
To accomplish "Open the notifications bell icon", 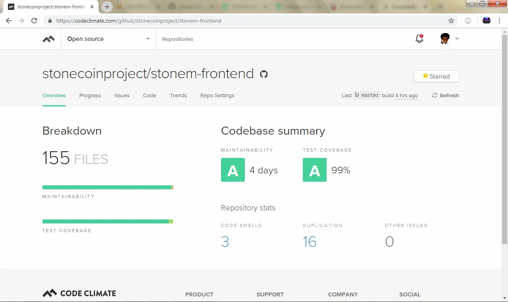I will [419, 38].
